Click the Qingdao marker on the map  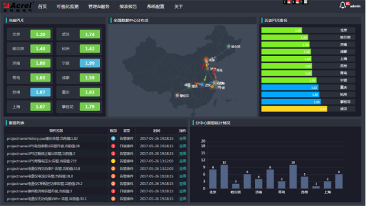(215, 69)
